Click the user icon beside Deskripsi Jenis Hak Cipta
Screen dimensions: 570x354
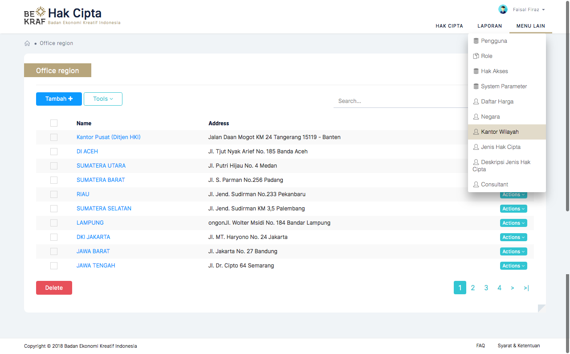(476, 162)
